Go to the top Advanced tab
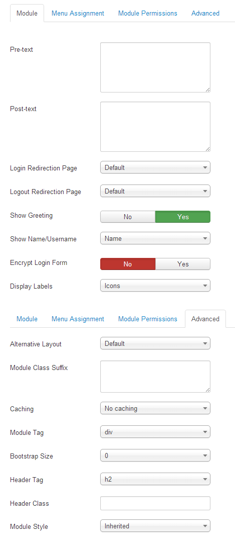Viewport: 235px width, 549px height. coord(205,13)
